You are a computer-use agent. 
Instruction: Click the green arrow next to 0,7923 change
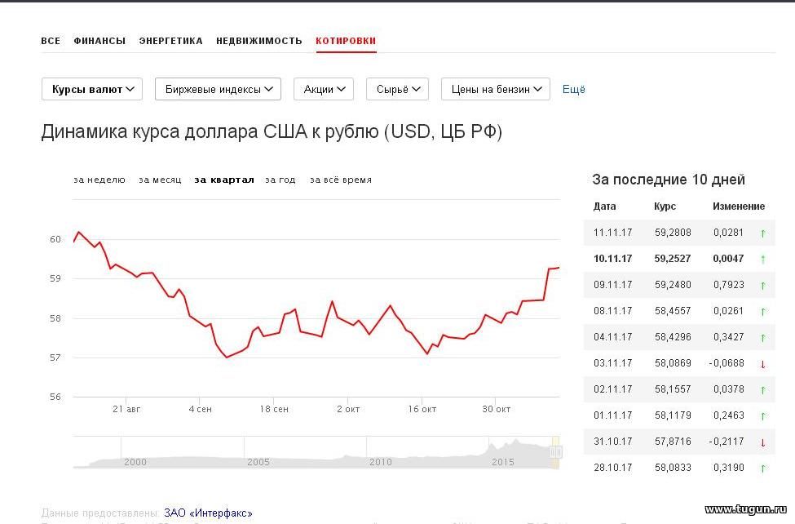click(763, 286)
